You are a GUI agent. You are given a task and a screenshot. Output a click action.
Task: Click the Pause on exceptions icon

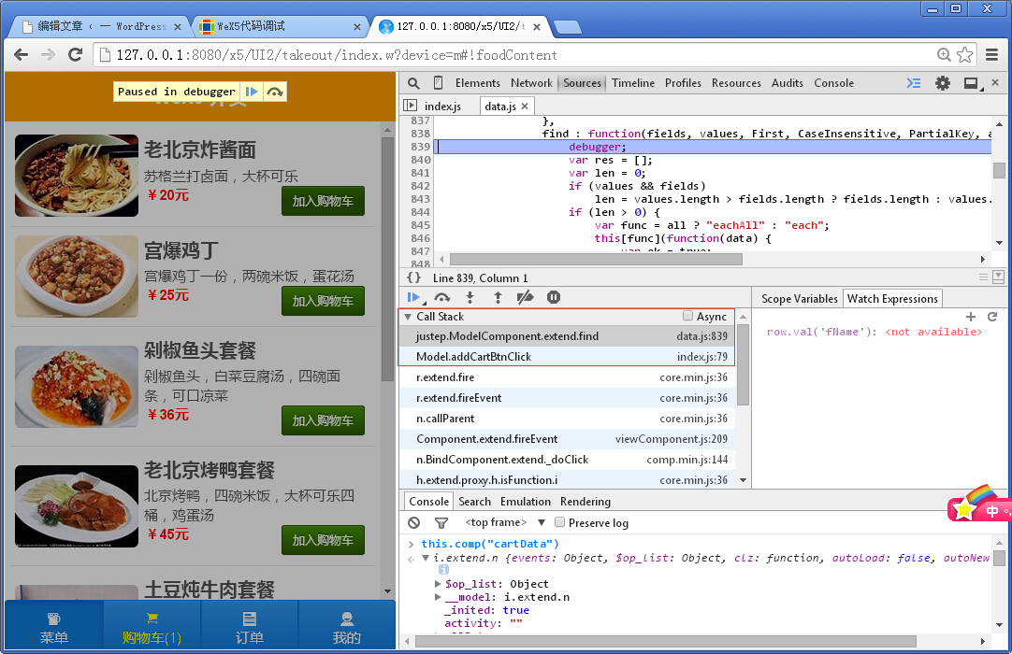click(x=554, y=296)
